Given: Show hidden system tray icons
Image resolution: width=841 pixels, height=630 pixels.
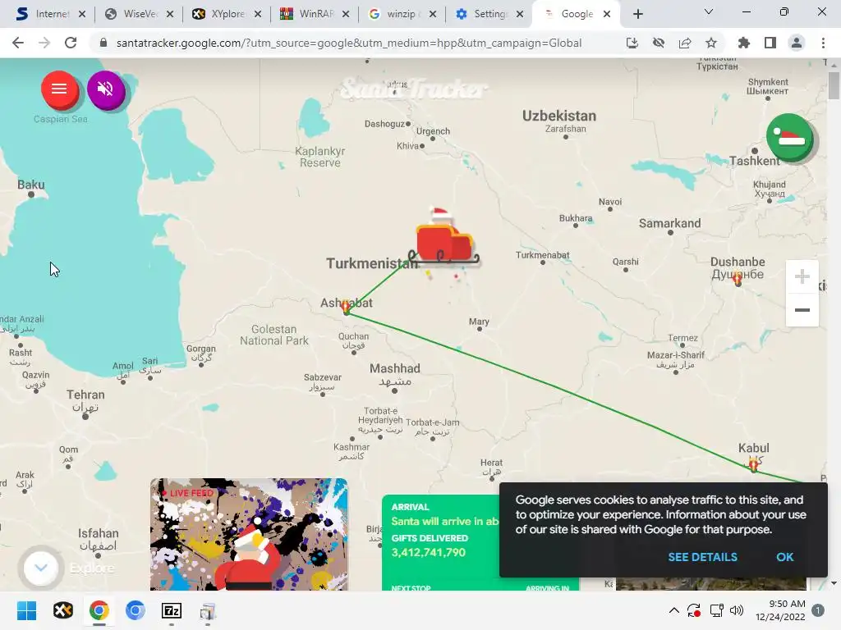Looking at the screenshot, I should [673, 610].
